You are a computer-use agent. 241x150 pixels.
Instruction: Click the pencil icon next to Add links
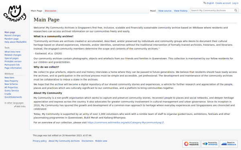pyautogui.click(x=15, y=106)
